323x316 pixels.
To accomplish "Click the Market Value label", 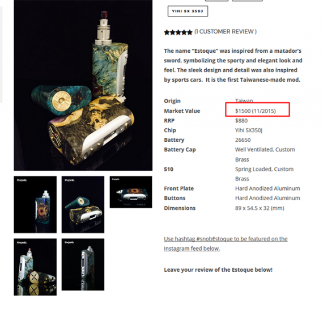I will [x=182, y=111].
